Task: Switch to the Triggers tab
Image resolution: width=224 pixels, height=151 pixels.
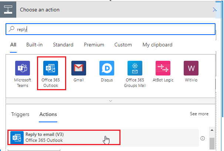Action: (20, 114)
